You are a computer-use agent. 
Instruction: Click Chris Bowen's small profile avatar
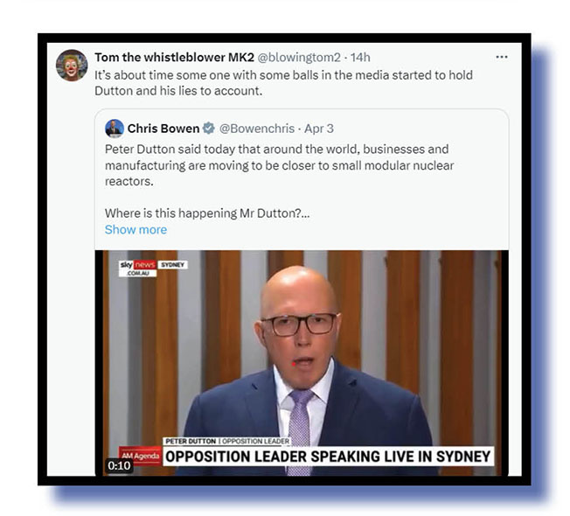point(115,129)
